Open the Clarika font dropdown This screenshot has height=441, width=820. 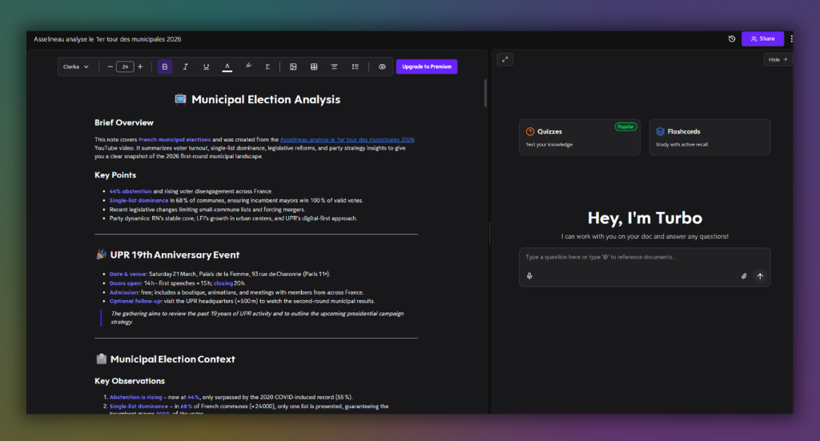76,66
